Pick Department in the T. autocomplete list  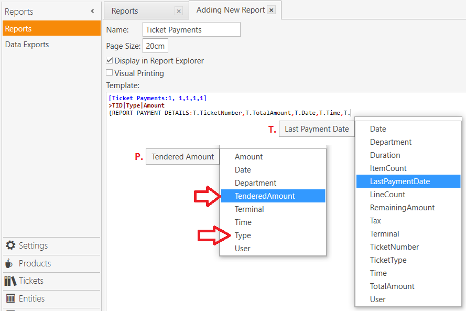tap(408, 142)
